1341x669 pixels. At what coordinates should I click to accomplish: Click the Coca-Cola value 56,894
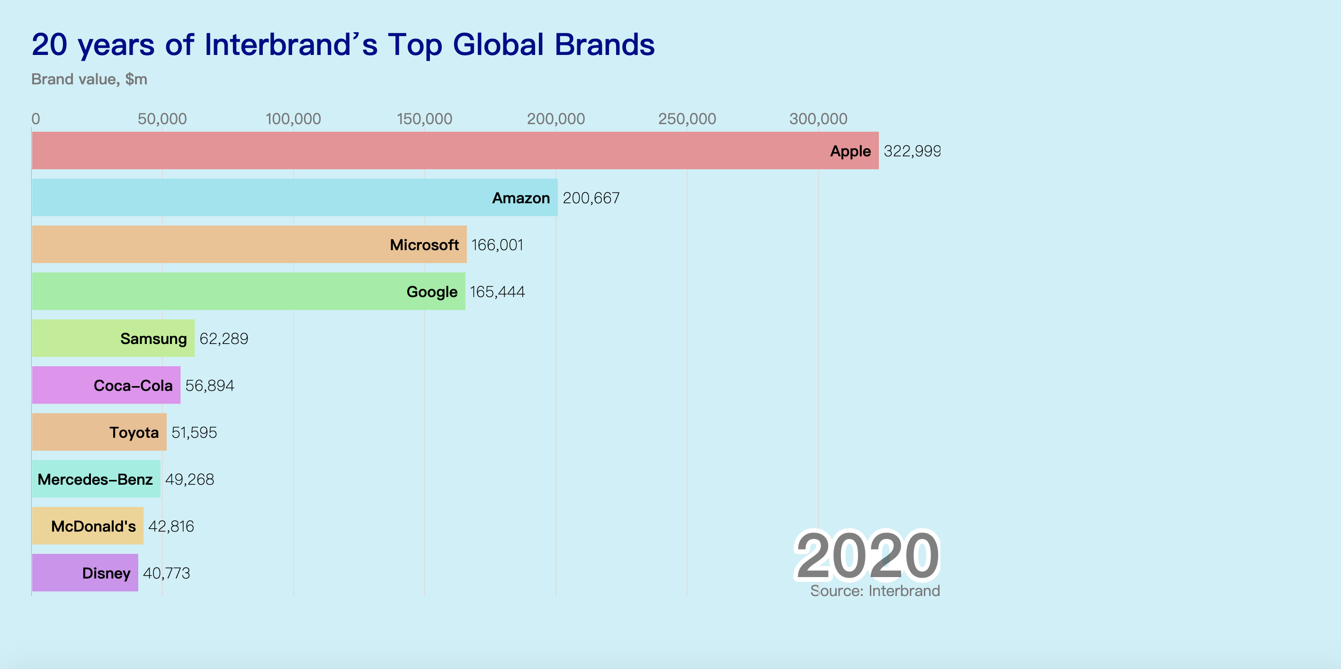point(210,386)
